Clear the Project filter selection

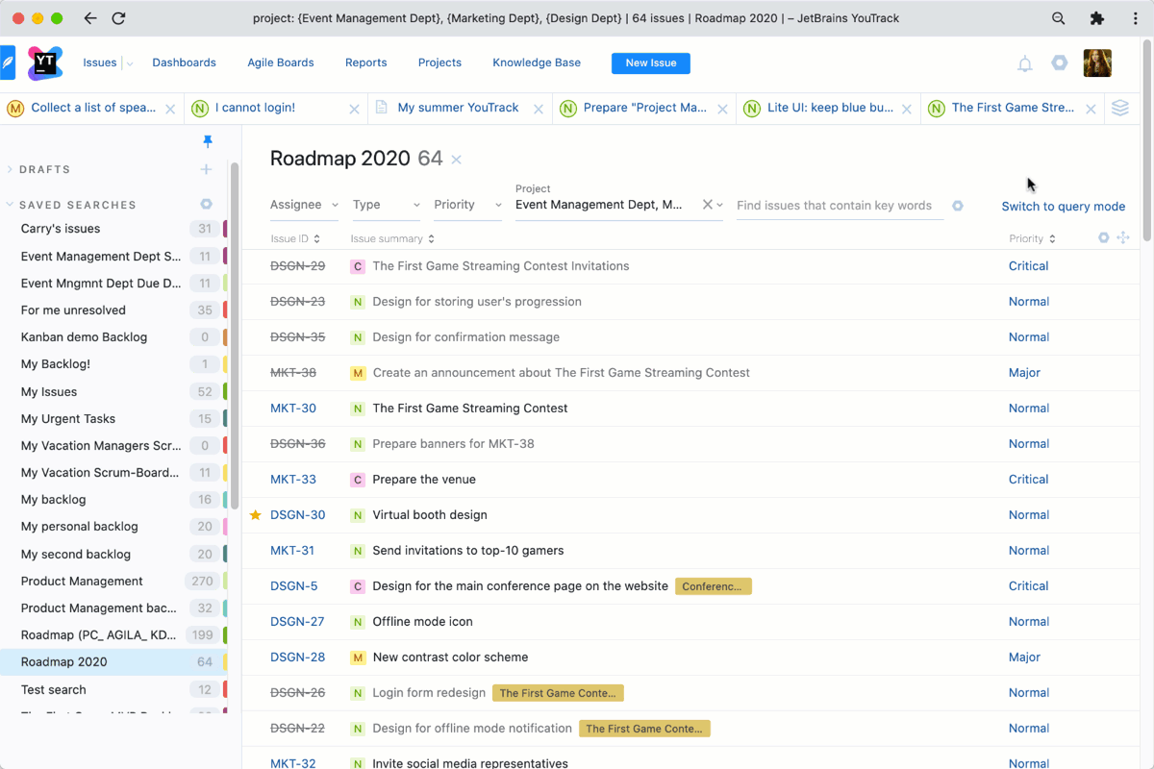pos(707,205)
